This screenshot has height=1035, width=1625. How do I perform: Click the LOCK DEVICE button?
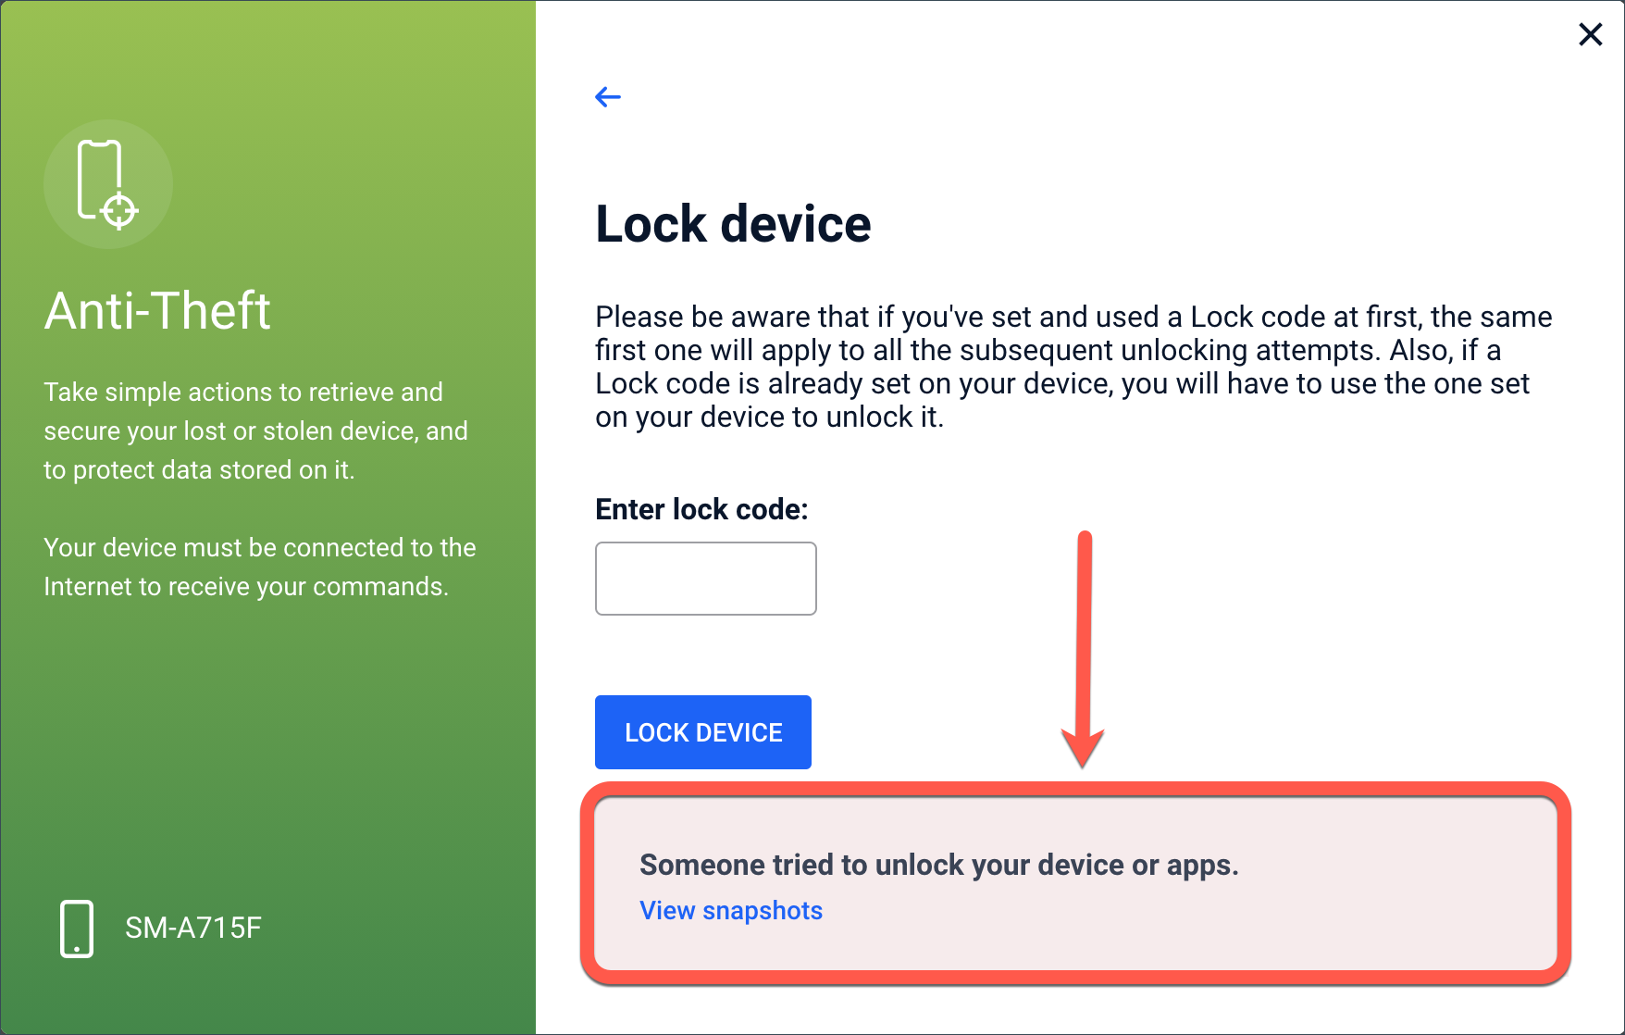click(703, 732)
